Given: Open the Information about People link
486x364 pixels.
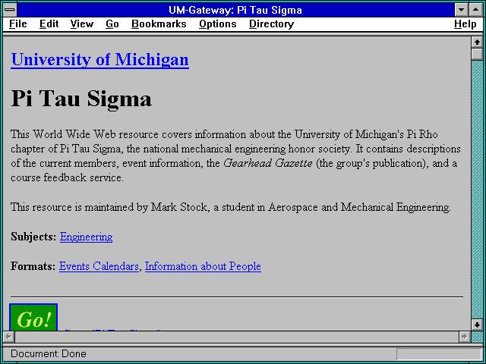Looking at the screenshot, I should tap(203, 266).
